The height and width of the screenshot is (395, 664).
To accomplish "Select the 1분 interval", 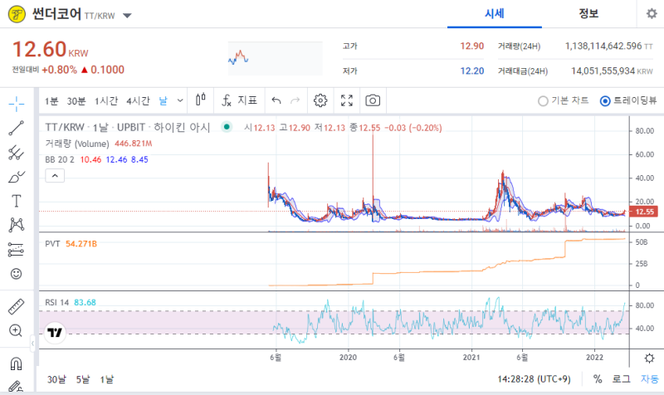I will 51,100.
